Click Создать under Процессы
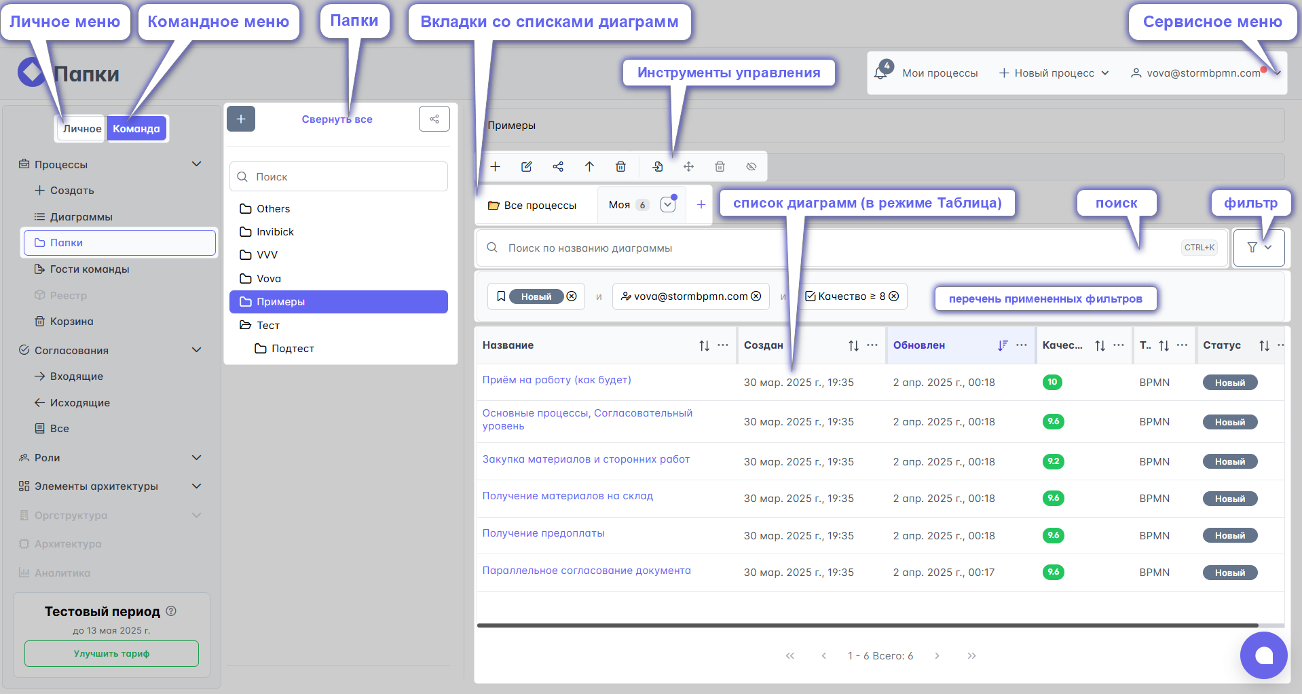The width and height of the screenshot is (1302, 694). 64,190
